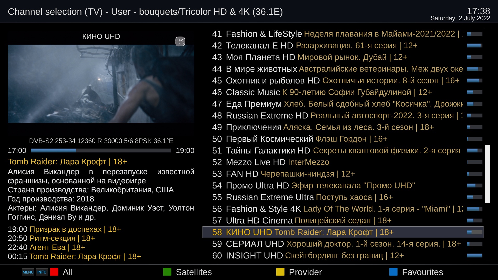Image resolution: width=498 pixels, height=280 pixels.
Task: Select channel 43 Моя Планета HD
Action: pyautogui.click(x=343, y=57)
